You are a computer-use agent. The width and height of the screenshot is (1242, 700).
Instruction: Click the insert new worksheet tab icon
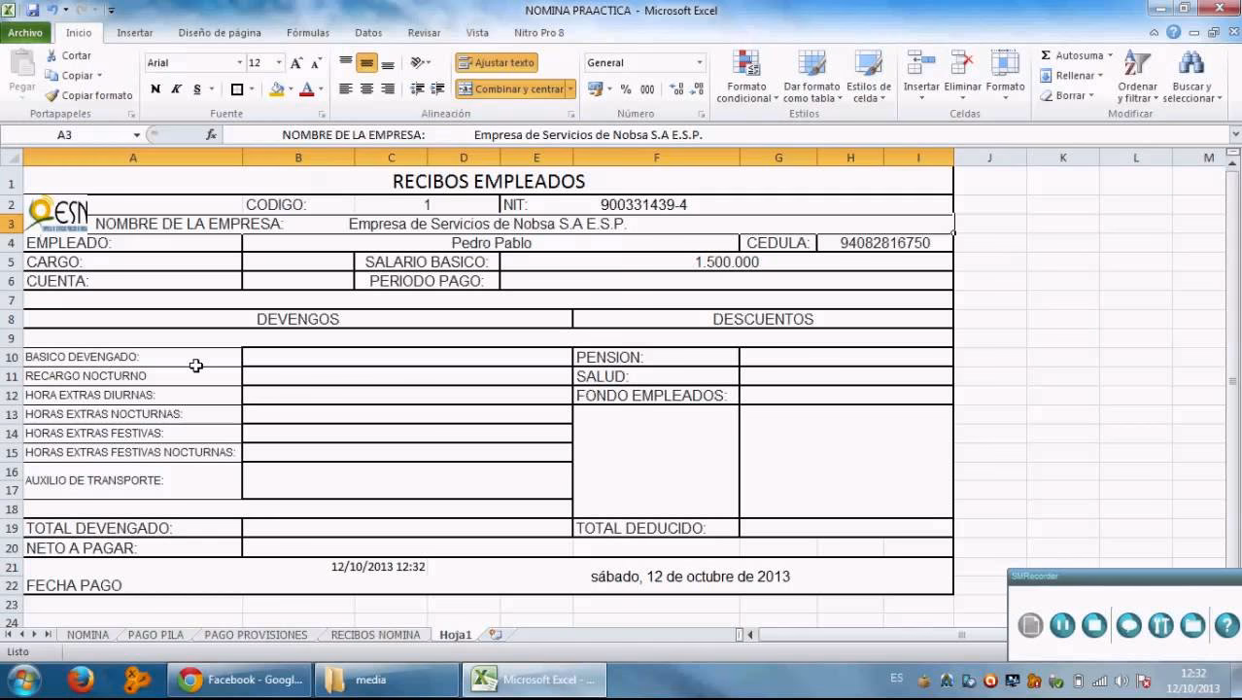pos(496,635)
